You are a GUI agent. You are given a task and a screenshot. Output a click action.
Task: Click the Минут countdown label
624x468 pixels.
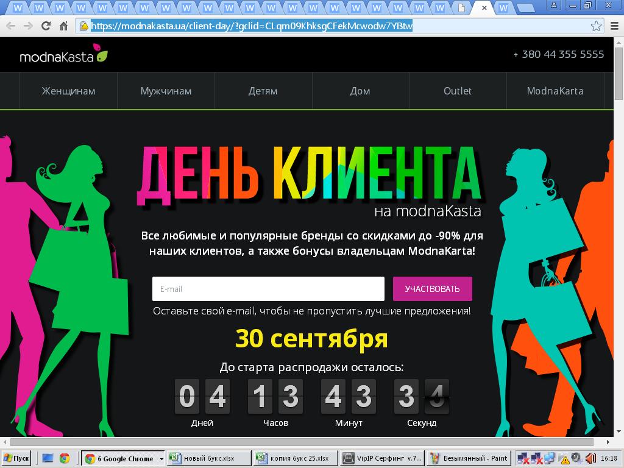349,423
